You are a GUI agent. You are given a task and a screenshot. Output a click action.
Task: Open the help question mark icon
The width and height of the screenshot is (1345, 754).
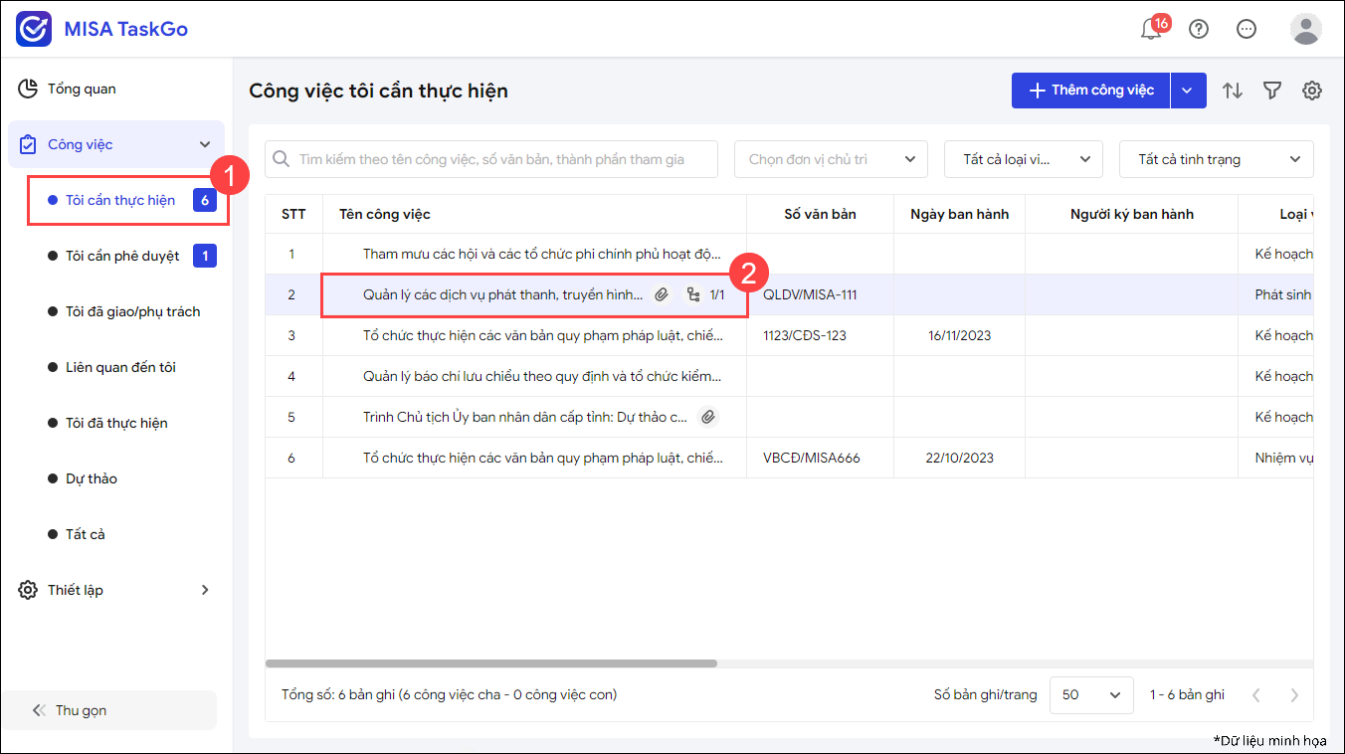[x=1199, y=29]
